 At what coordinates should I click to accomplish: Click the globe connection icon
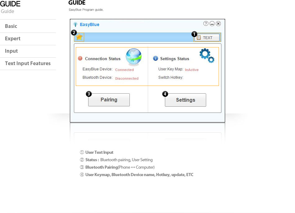tap(134, 57)
